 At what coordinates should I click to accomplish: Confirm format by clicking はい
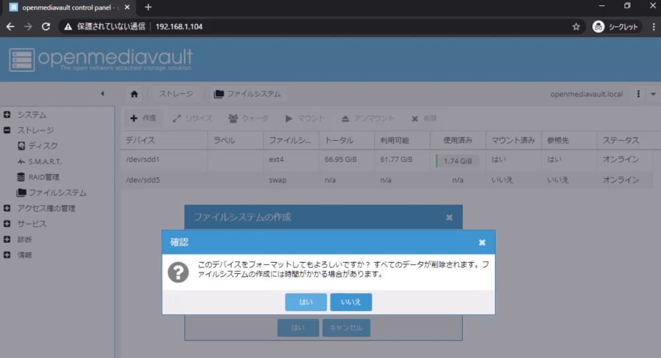click(x=306, y=302)
